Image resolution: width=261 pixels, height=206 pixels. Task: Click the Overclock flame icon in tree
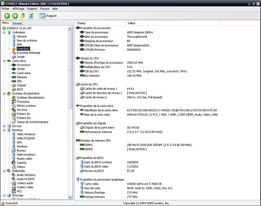tap(14, 49)
